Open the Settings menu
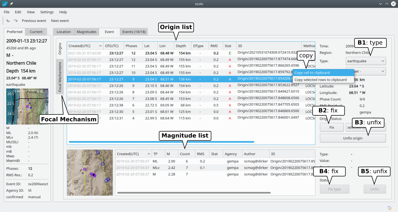 pyautogui.click(x=47, y=12)
